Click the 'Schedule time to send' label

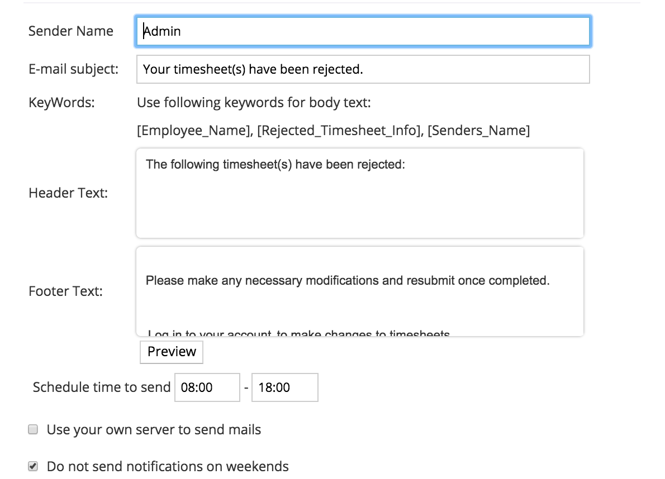[x=102, y=387]
